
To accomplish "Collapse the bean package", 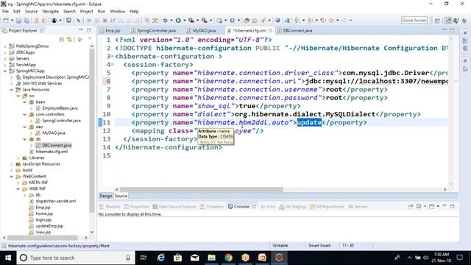I will point(24,102).
